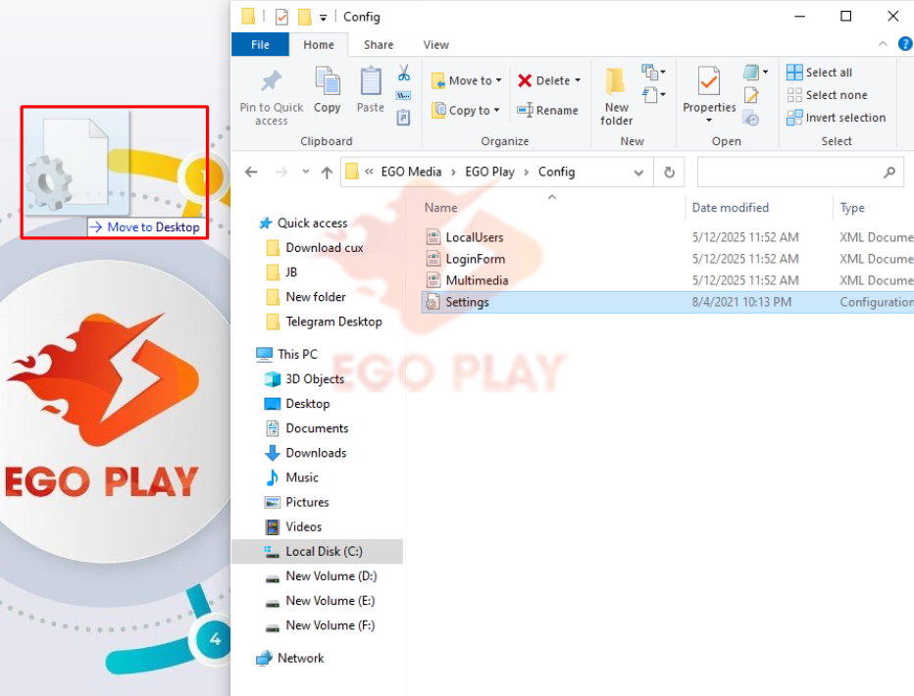Refresh the Config folder view
Screen dimensions: 914x696
coord(669,173)
